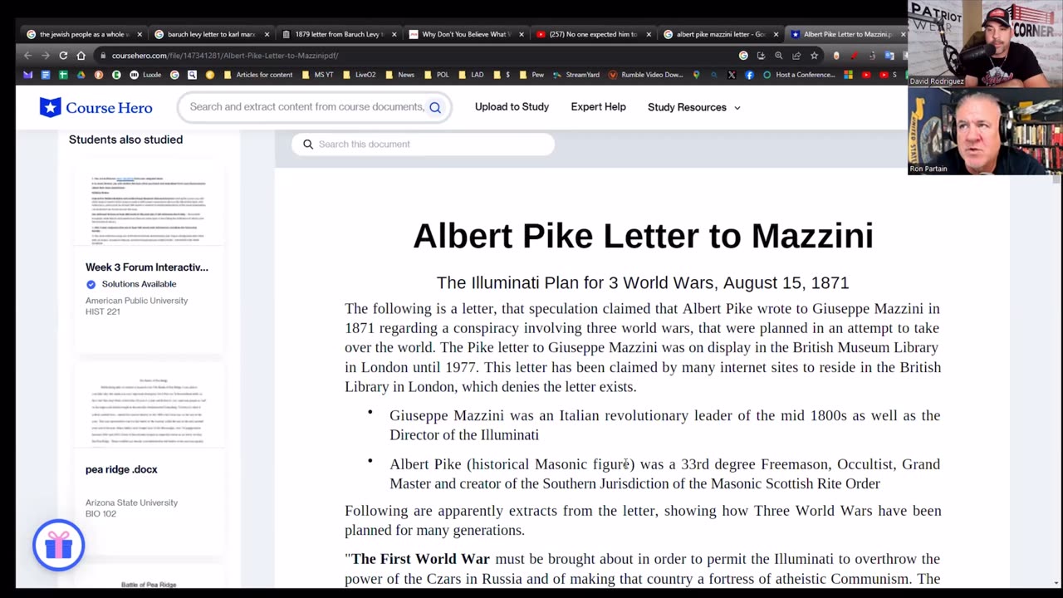Go to browser home page icon
This screenshot has width=1063, height=598.
pos(81,56)
